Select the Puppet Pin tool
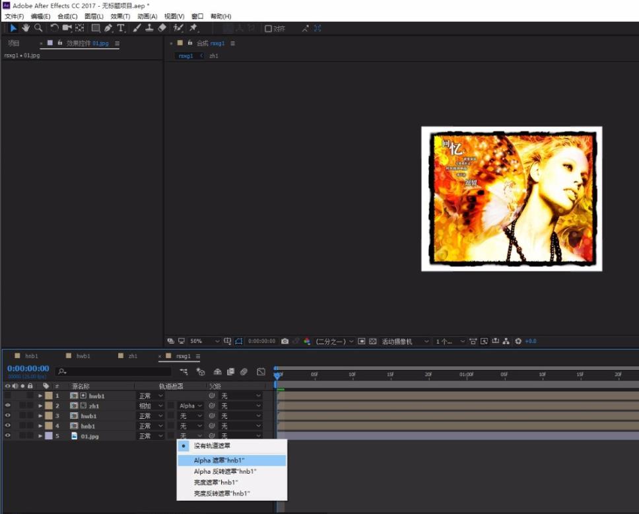The height and width of the screenshot is (514, 639). (193, 28)
